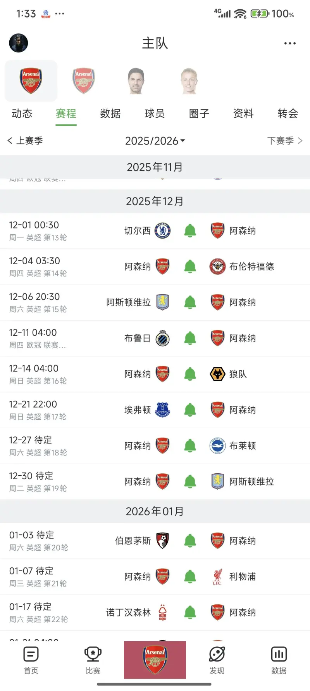The width and height of the screenshot is (310, 691).
Task: Tap the 发现 discover planet icon
Action: pos(217,660)
